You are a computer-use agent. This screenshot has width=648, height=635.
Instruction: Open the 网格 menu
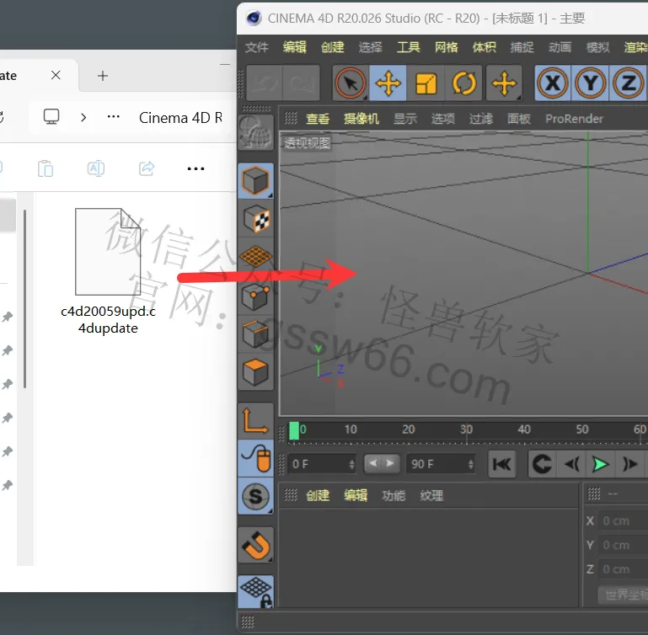click(x=447, y=47)
